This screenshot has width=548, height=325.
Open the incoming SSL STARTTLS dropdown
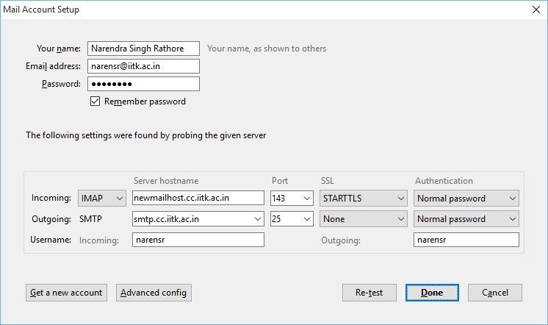pyautogui.click(x=363, y=198)
